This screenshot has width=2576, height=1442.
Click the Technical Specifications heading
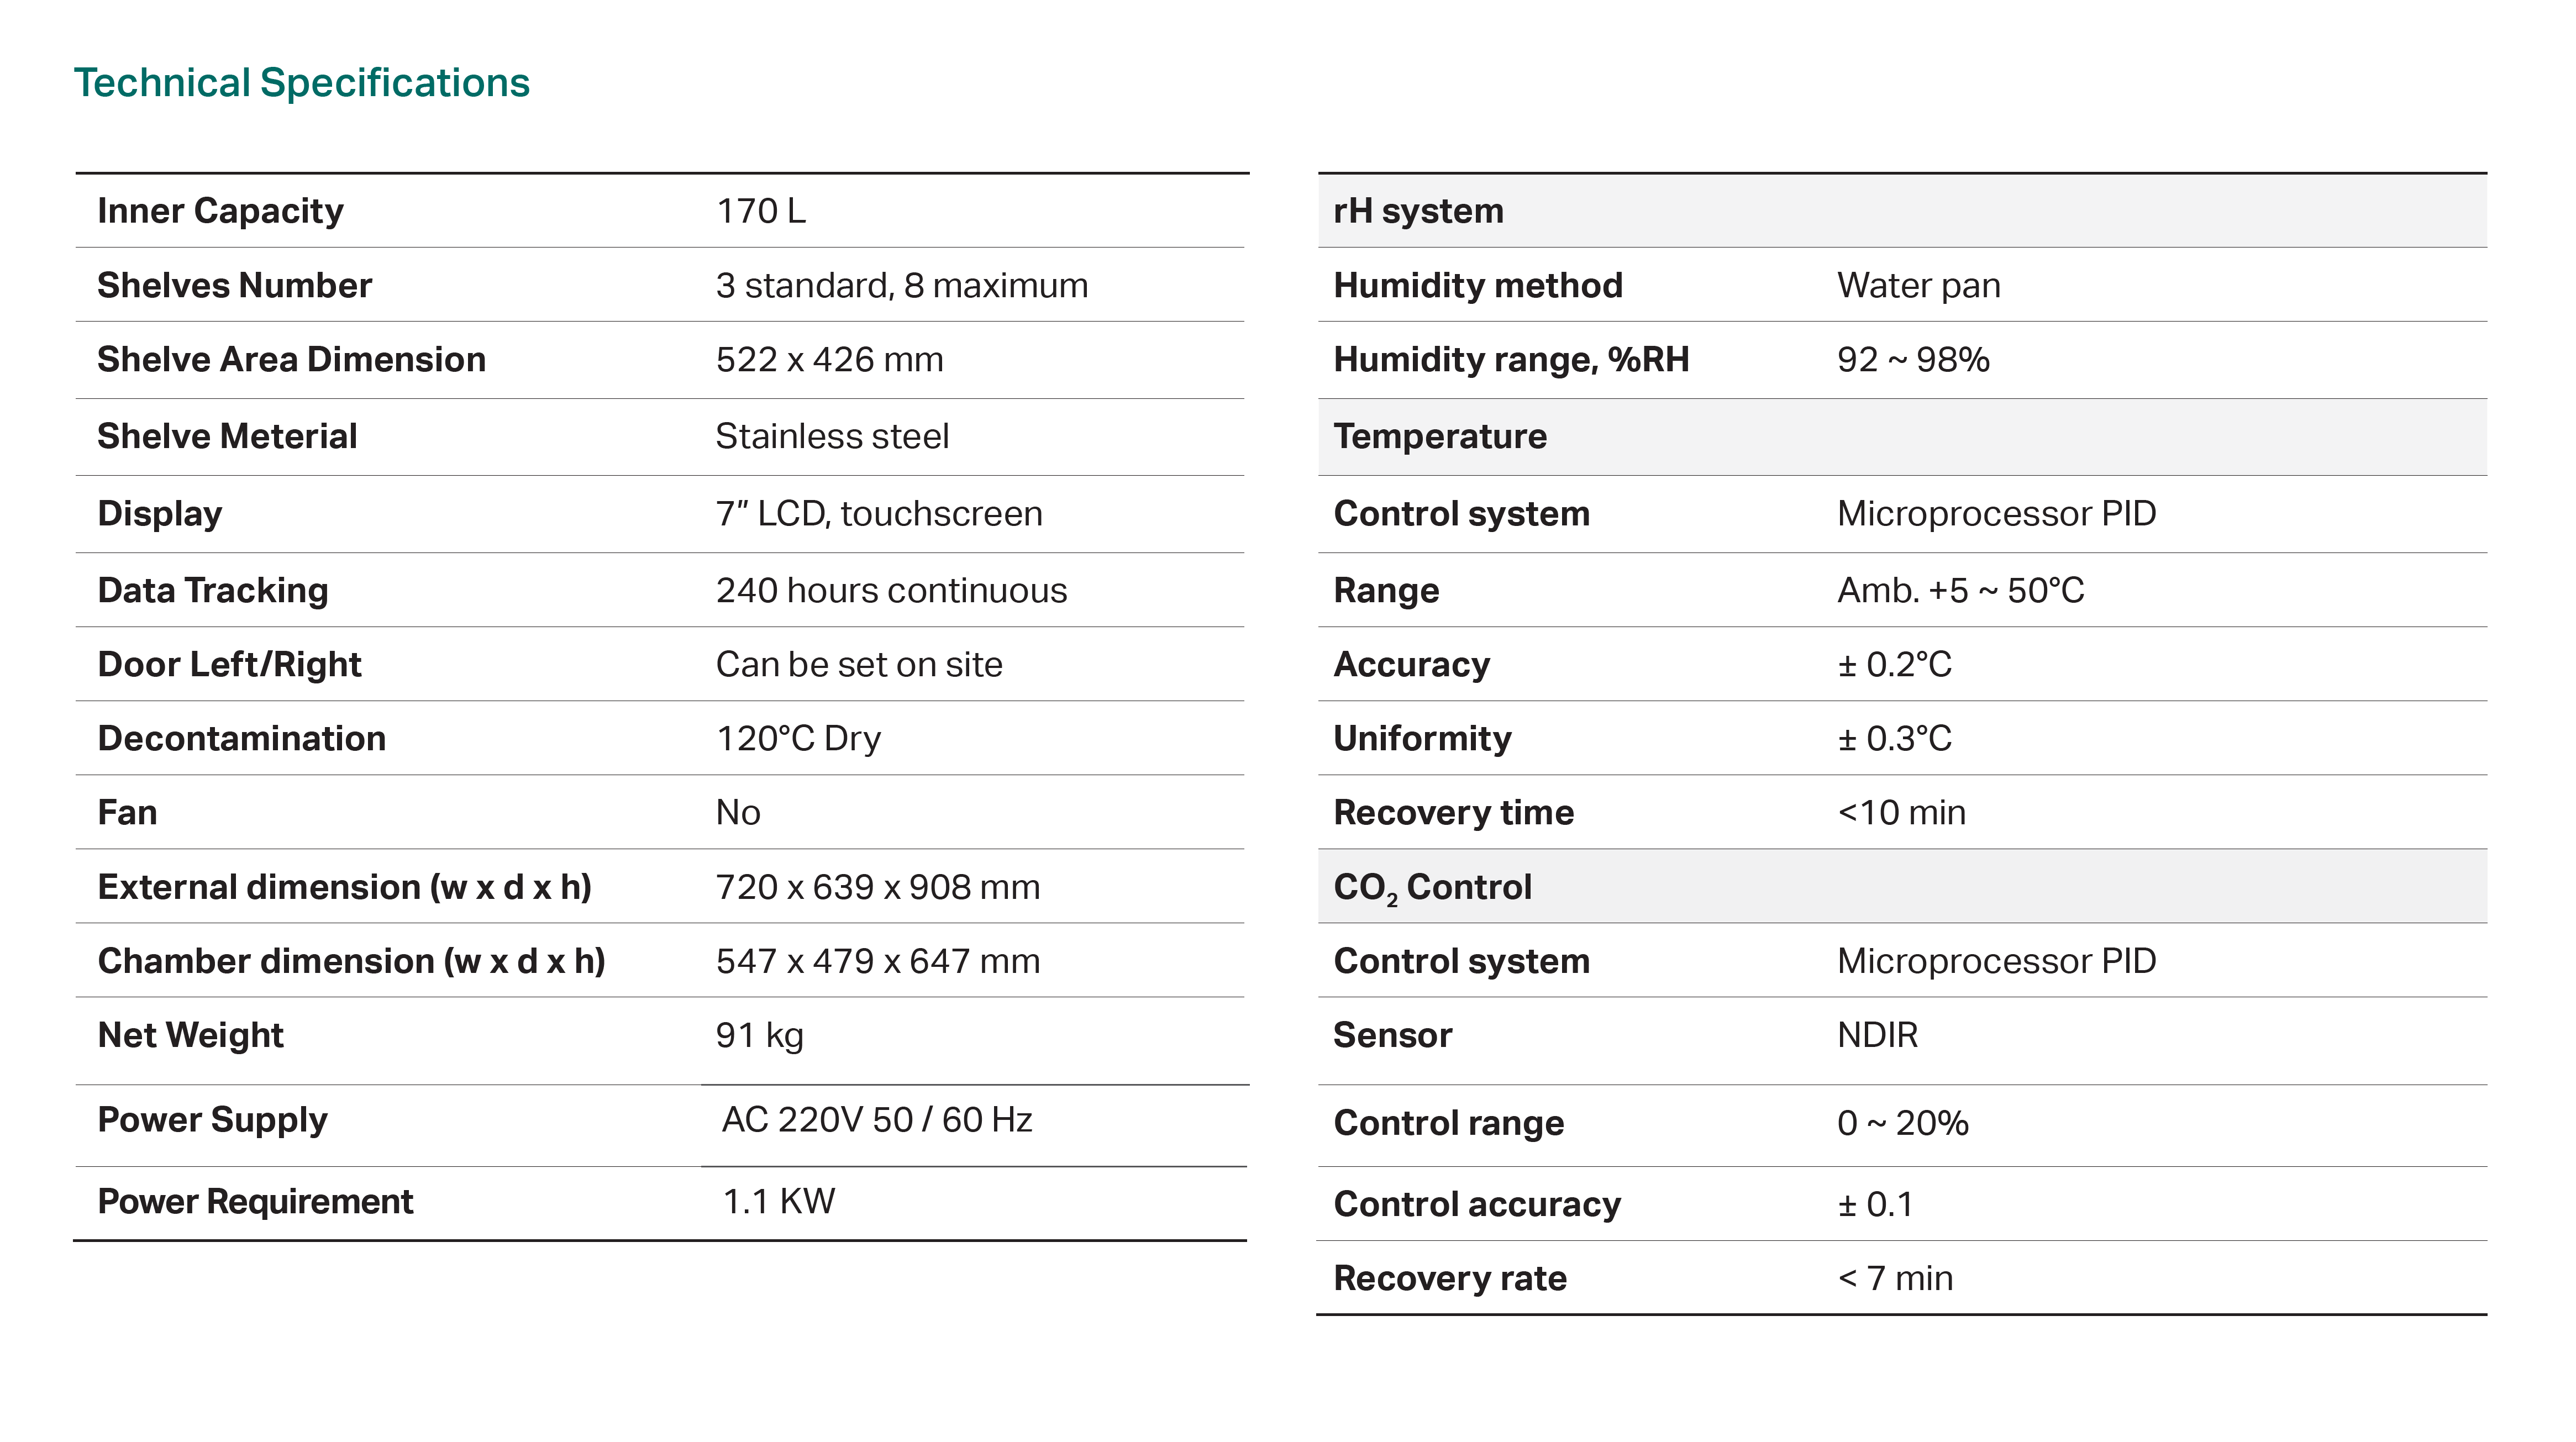click(x=301, y=83)
